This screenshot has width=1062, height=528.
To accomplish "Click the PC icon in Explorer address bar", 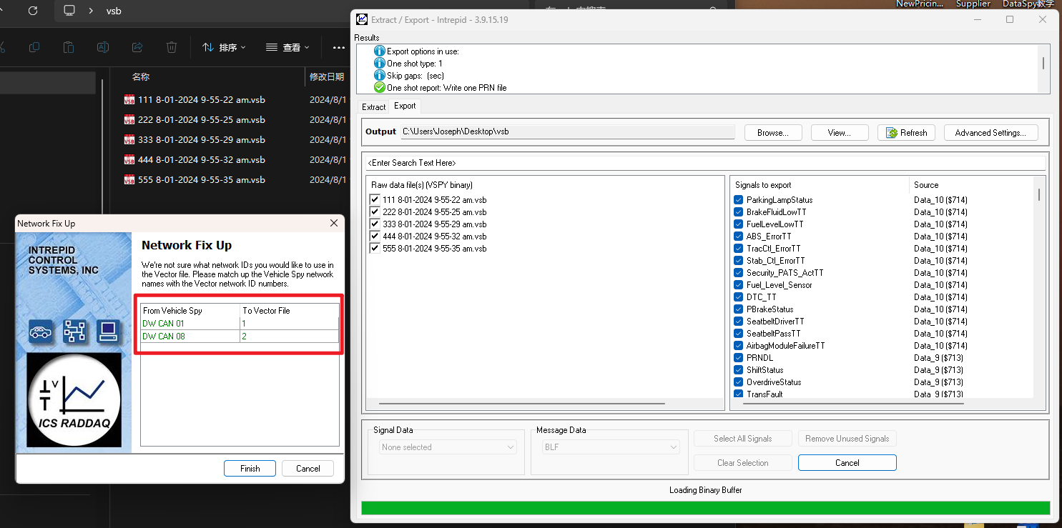I will 69,11.
